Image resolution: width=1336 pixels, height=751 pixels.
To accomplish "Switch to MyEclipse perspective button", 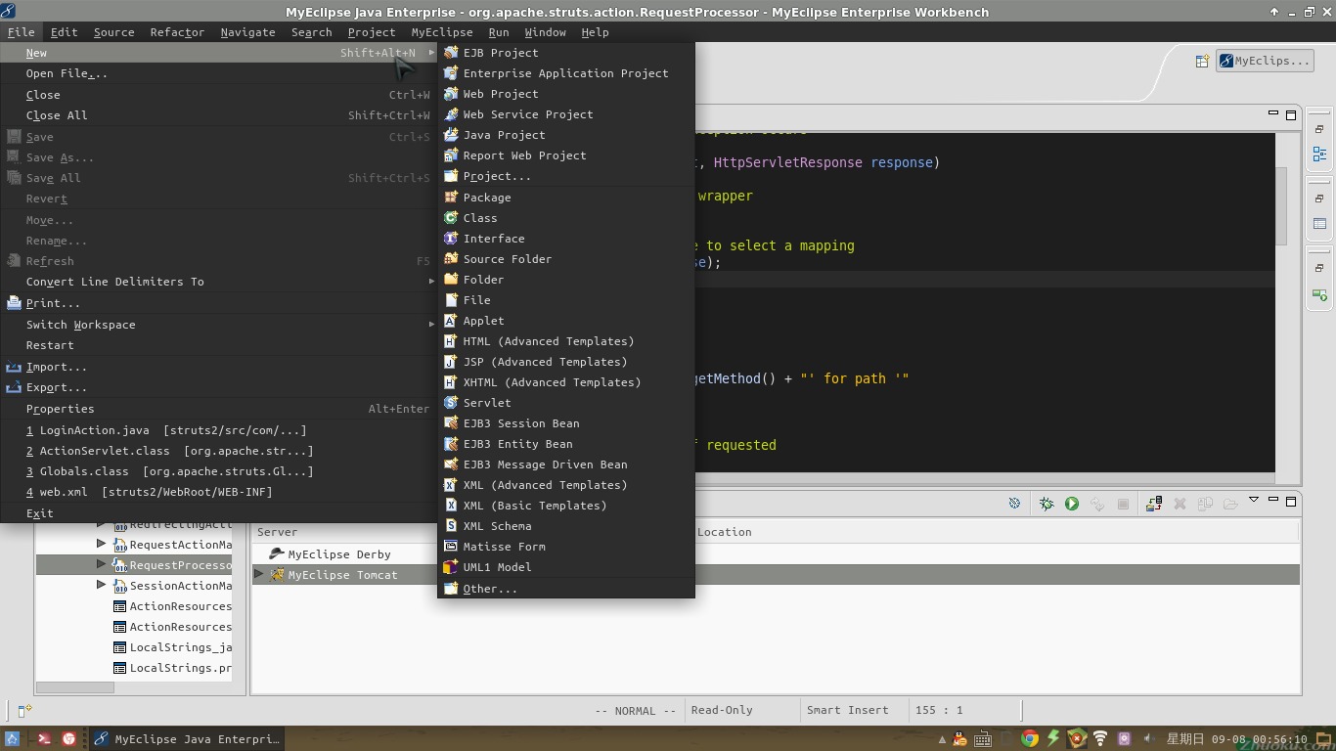I will (x=1265, y=61).
